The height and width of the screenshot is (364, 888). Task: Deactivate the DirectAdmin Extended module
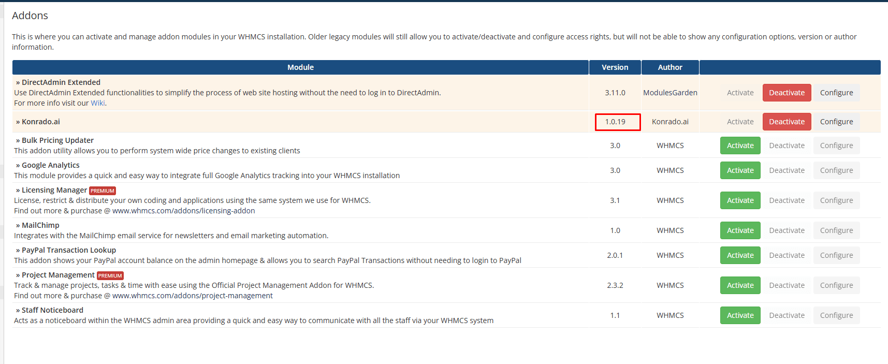pyautogui.click(x=787, y=93)
